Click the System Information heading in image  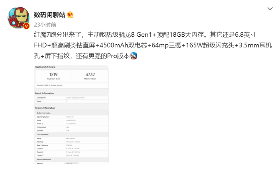[x=45, y=108]
